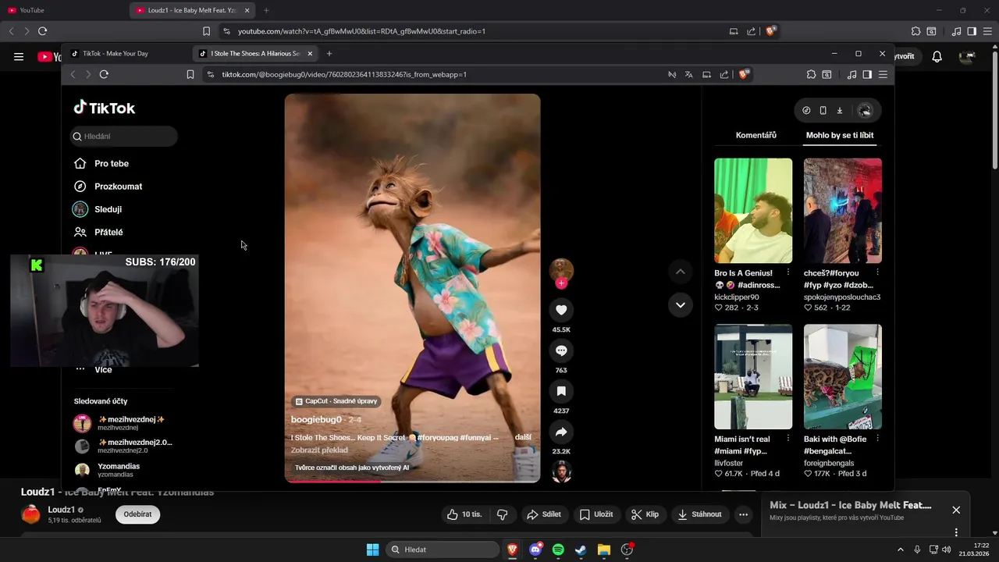
Task: Open the Bro Is A Genius video thumbnail
Action: [x=753, y=211]
